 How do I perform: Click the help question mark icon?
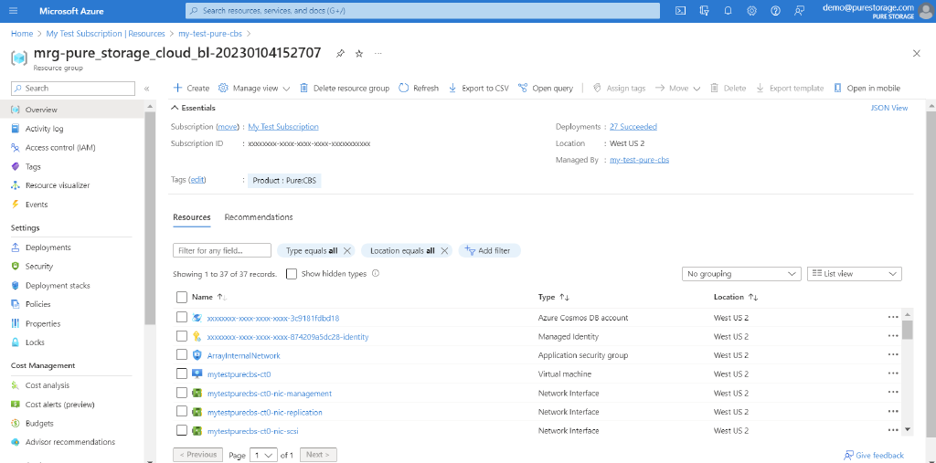click(775, 11)
